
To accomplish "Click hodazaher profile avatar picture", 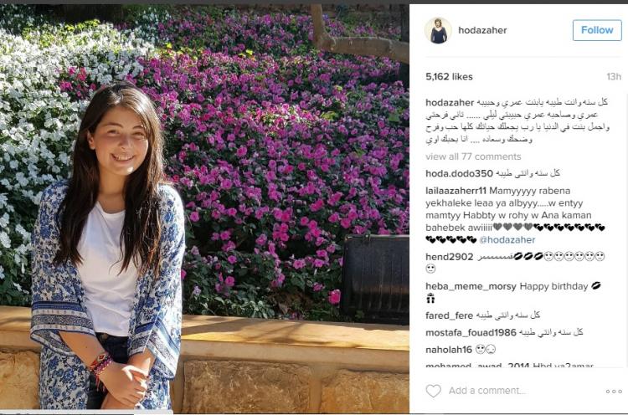I will point(438,30).
